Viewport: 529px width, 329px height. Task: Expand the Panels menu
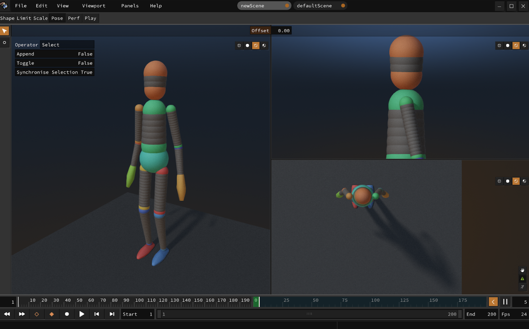coord(130,6)
